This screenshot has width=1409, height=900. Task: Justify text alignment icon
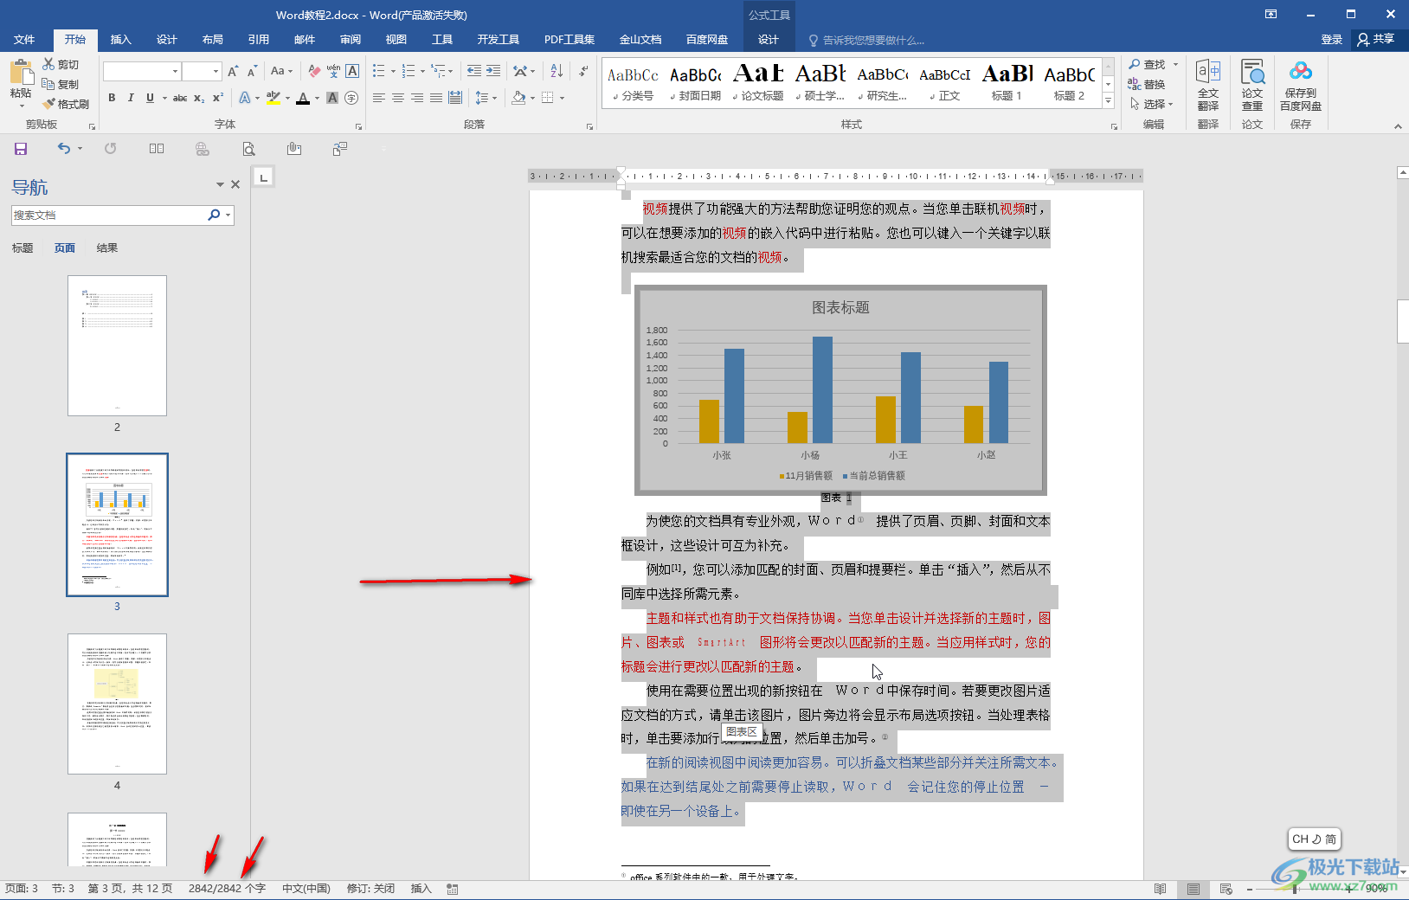pos(436,98)
